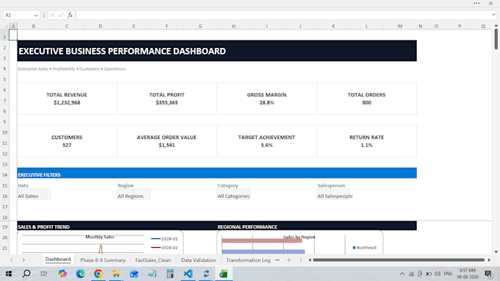Screen dimensions: 500x281
Task: Show hidden sheet tabs via the ellipsis
Action: (x=277, y=260)
